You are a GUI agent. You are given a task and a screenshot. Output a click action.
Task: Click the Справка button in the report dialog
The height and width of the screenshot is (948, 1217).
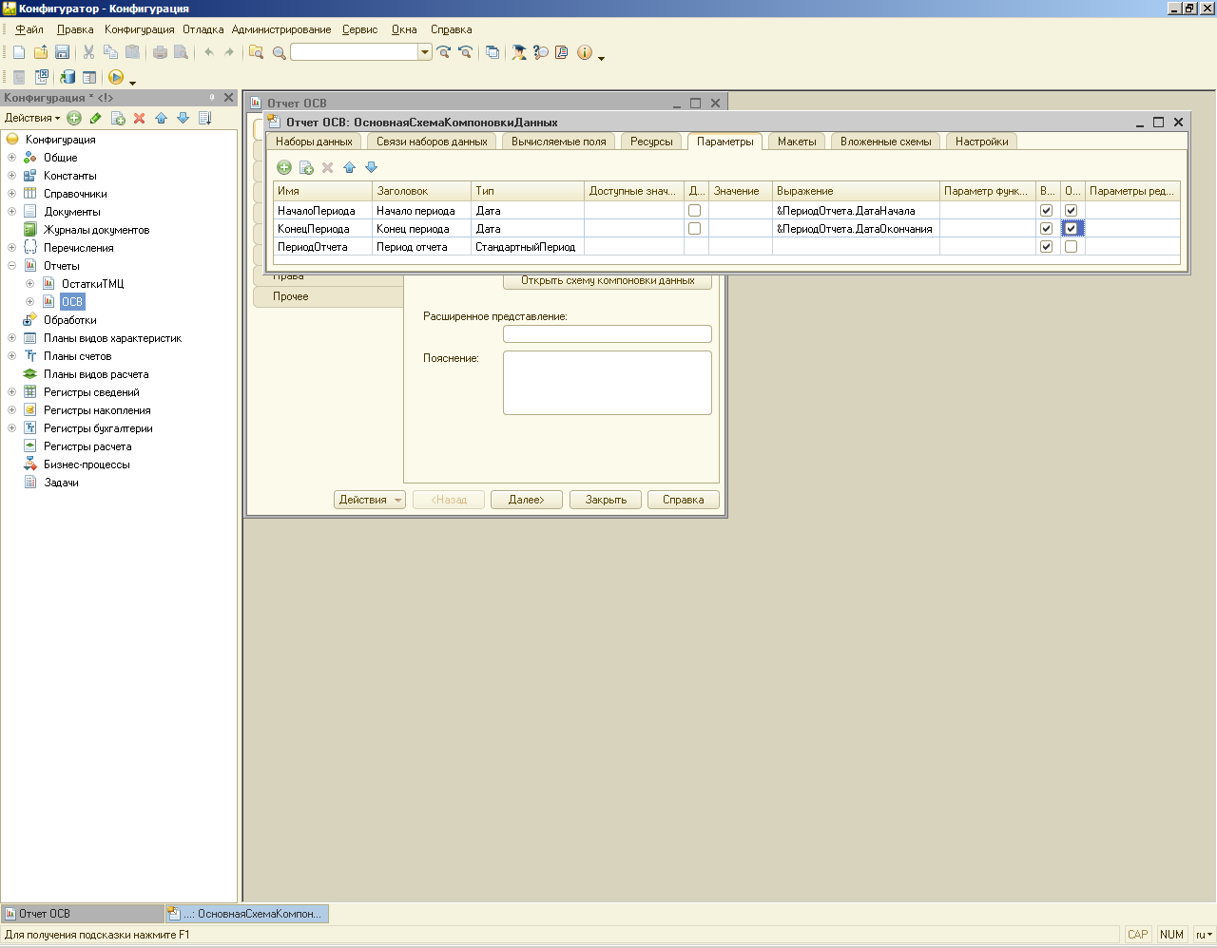click(x=683, y=500)
